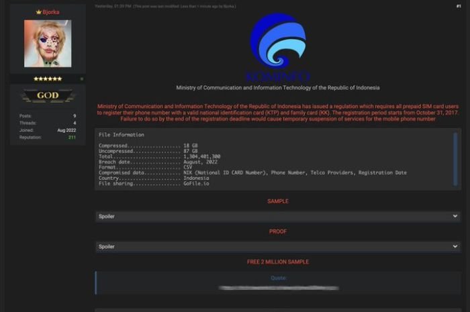Screen dimensions: 470x312
Task: Click the chevron on the SAMPLE spoiler
Action: (x=455, y=217)
